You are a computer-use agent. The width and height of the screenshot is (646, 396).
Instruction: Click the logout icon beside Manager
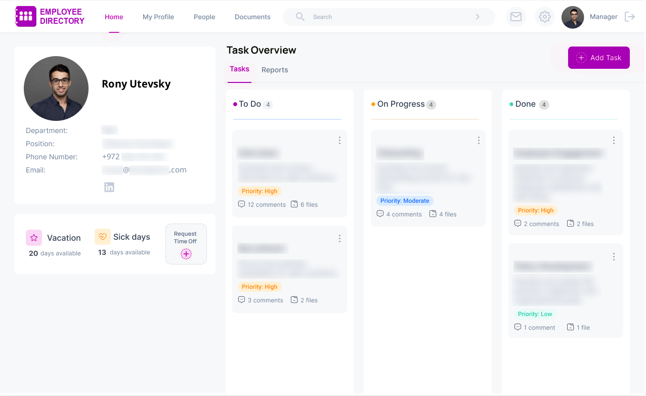(x=630, y=17)
